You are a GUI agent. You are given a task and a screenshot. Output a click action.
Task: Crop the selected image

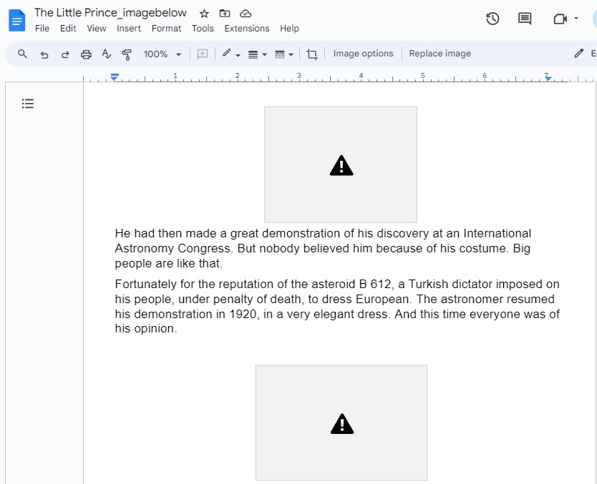[312, 54]
